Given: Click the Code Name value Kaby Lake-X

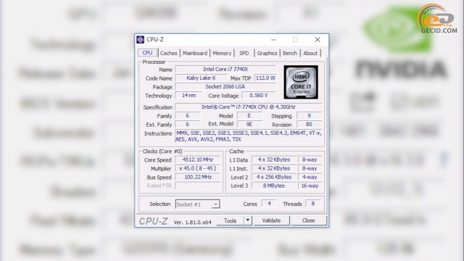Looking at the screenshot, I should point(201,78).
